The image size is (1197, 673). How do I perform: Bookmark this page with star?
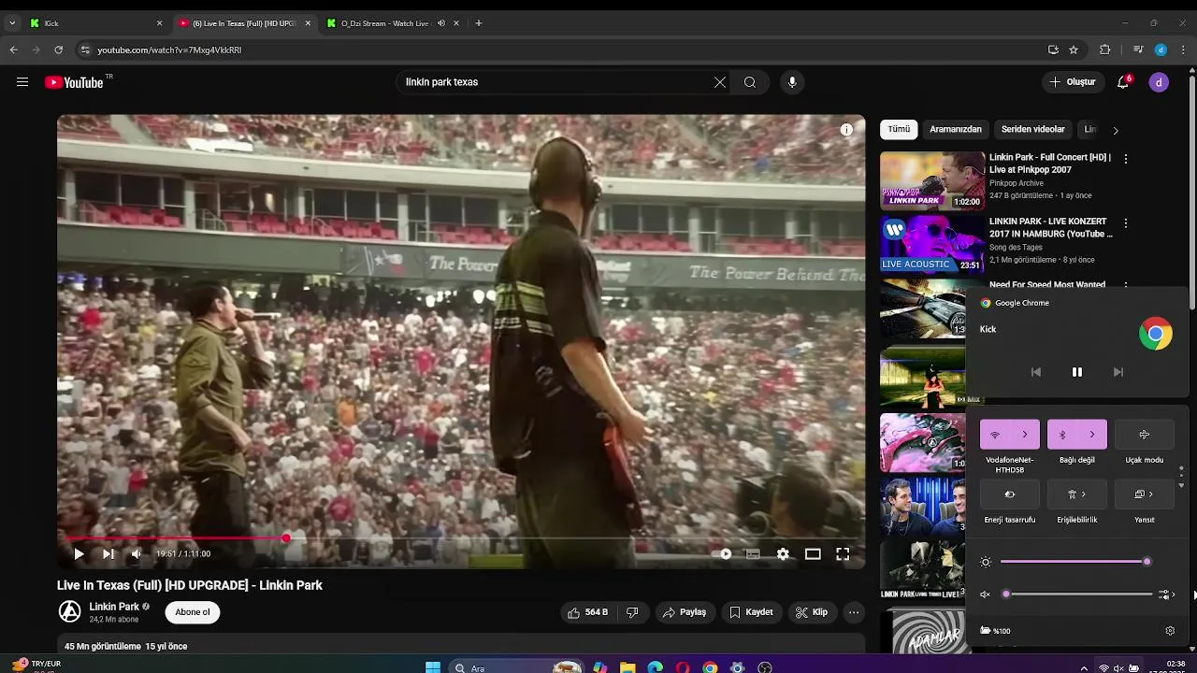(1074, 50)
